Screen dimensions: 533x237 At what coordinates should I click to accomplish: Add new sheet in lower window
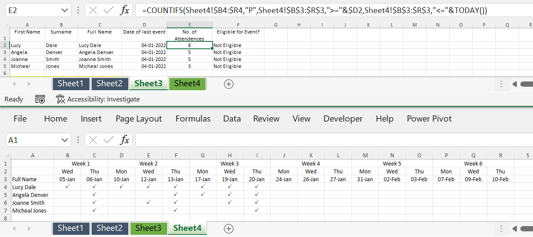tap(229, 228)
